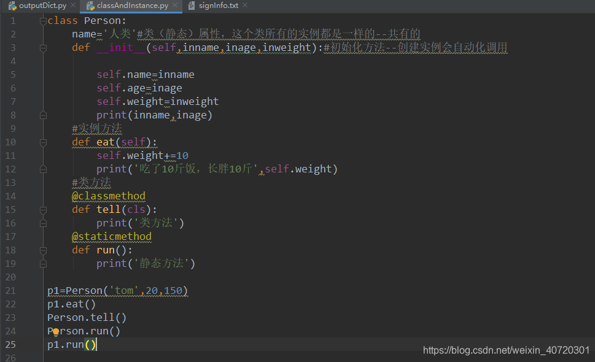Viewport: 595px width, 362px height.
Task: Click 'self.name=inname' statement
Action: (146, 74)
